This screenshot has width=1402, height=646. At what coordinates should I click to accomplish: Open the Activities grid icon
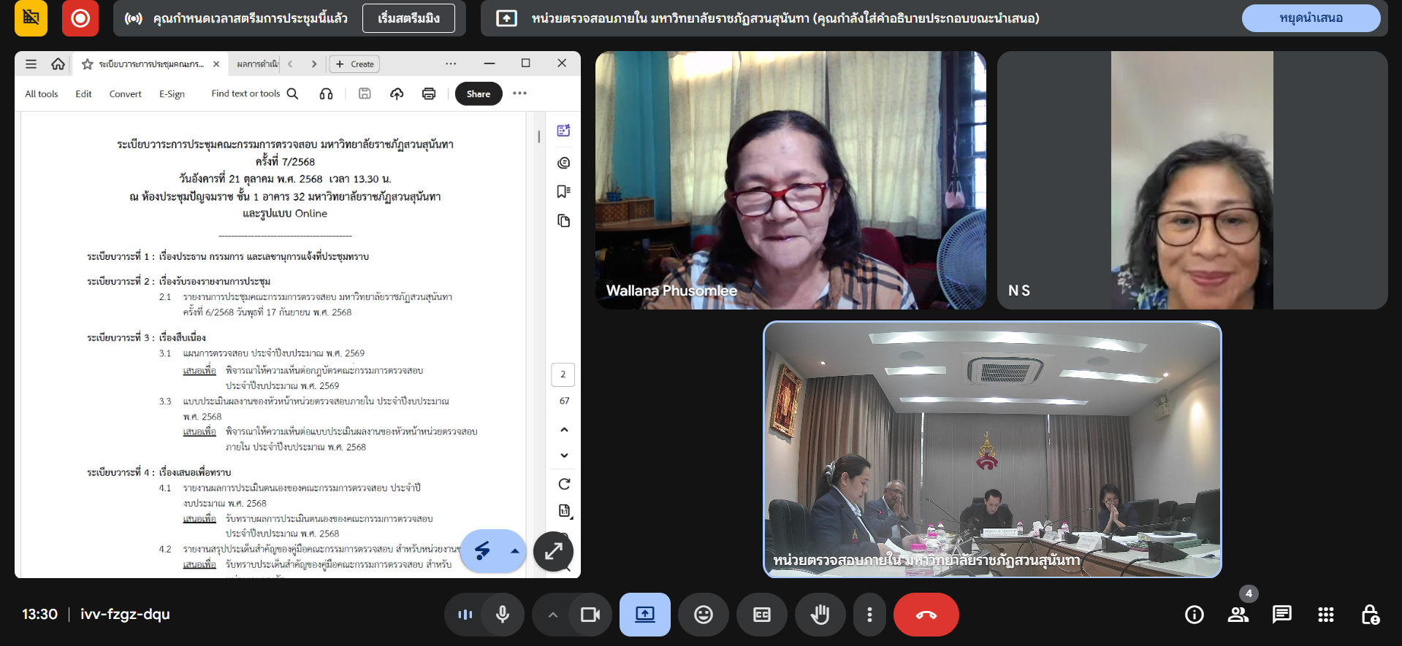click(x=1325, y=615)
